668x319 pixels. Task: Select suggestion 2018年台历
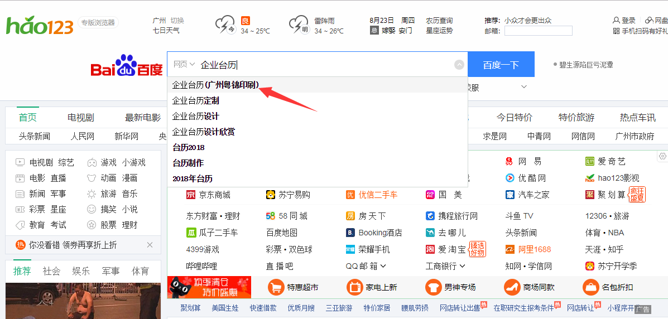318,179
